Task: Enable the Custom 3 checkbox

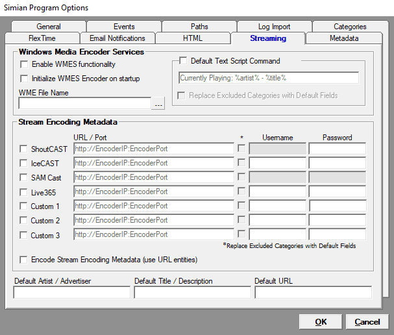Action: 23,236
